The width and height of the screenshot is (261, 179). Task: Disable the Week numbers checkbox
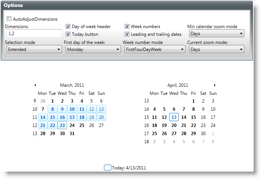127,27
